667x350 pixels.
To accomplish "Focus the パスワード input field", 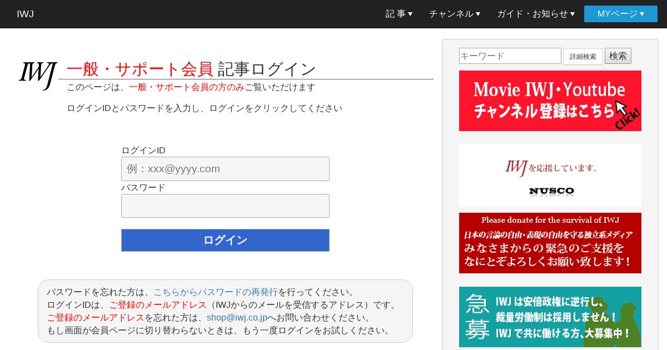I will click(225, 206).
